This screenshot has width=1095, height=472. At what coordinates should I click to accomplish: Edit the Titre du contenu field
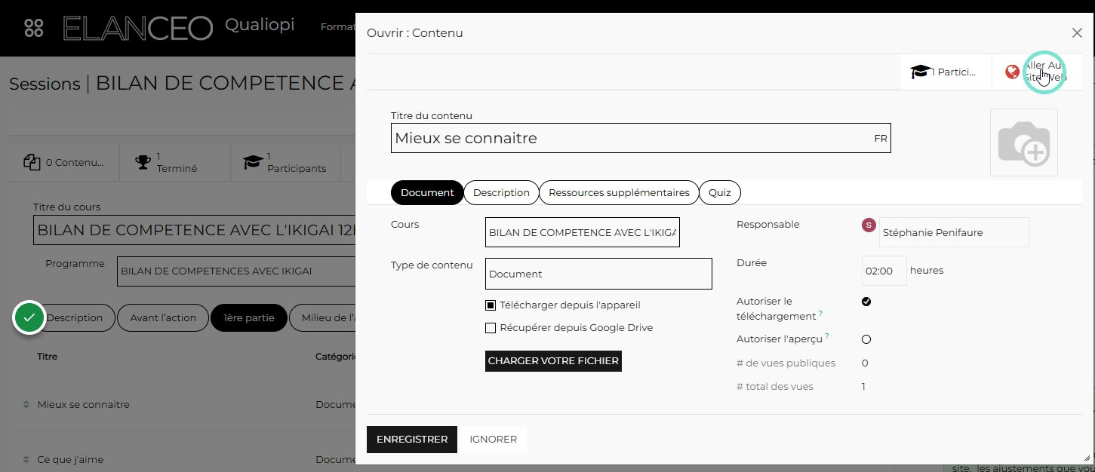tap(641, 138)
